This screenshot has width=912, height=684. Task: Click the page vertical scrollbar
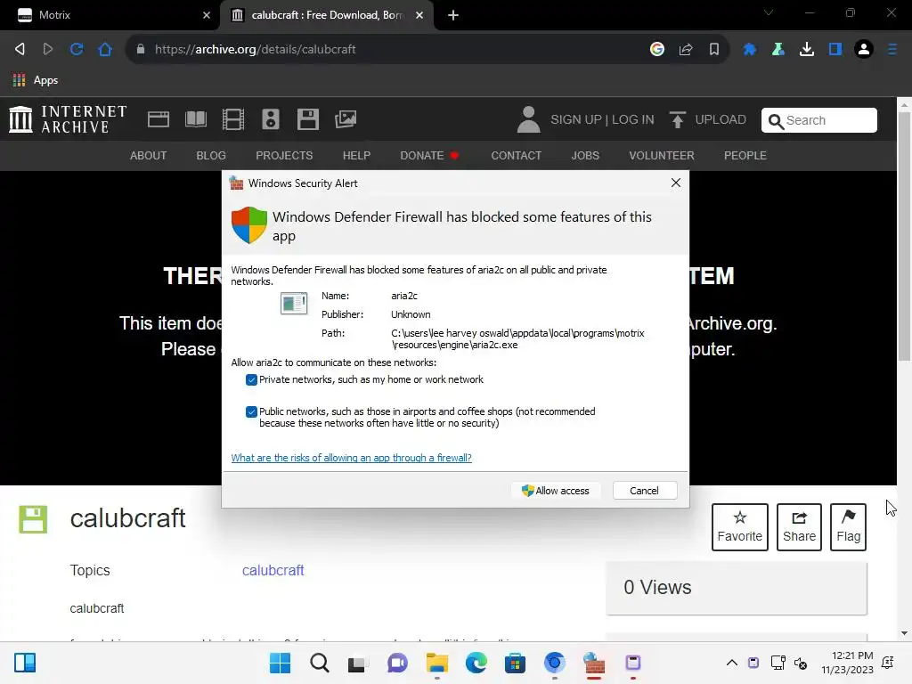pyautogui.click(x=904, y=234)
